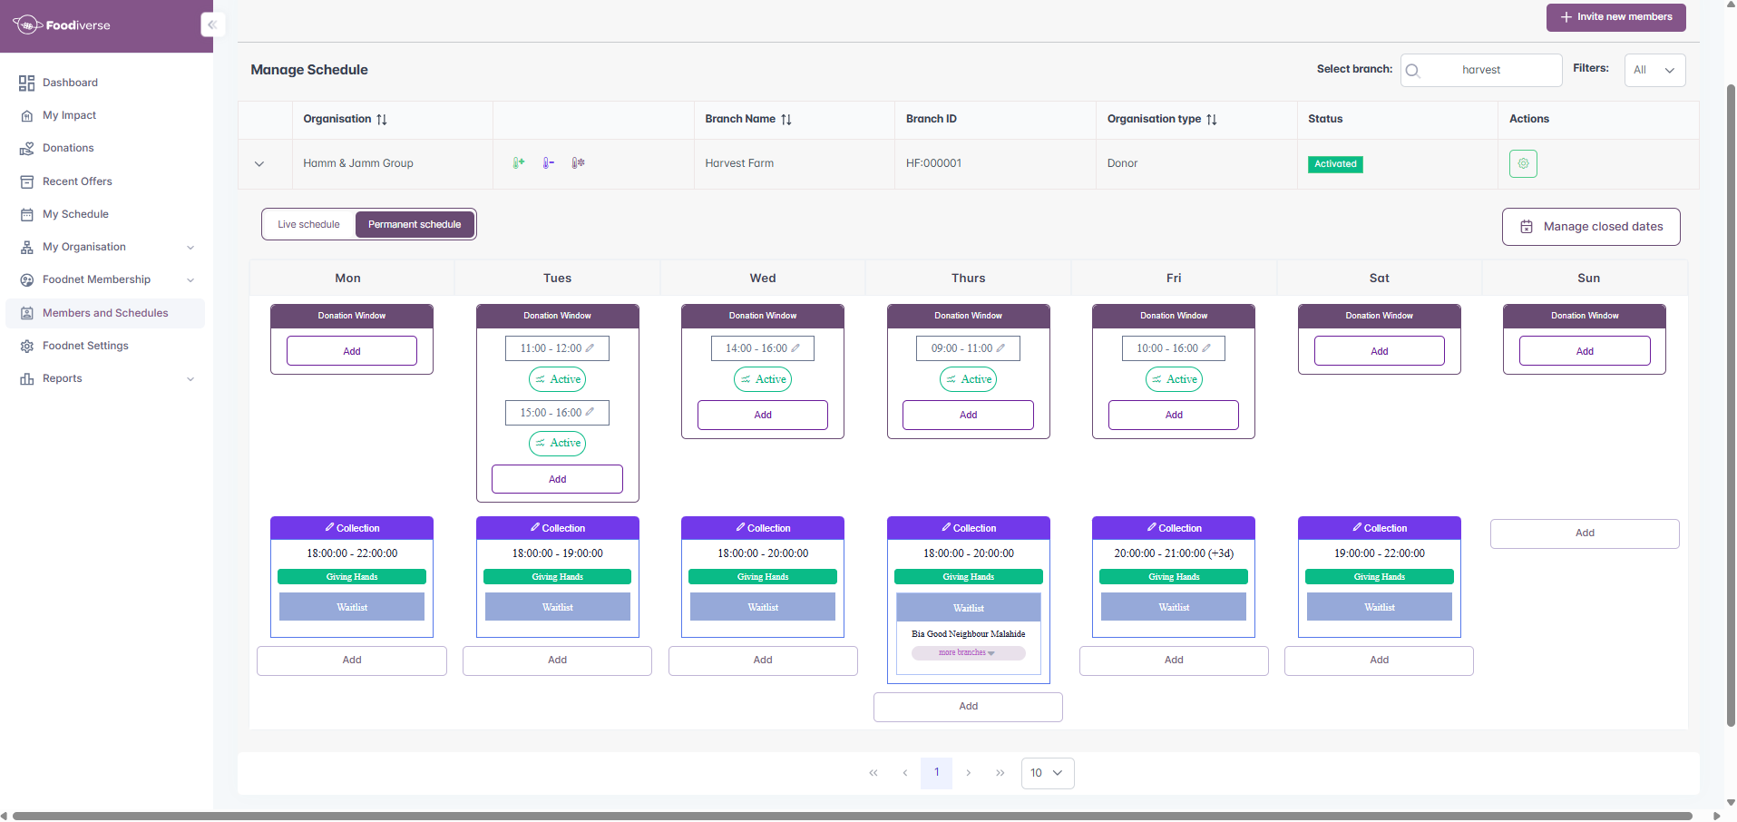Toggle Active status for Friday donation window
1737x822 pixels.
(1174, 379)
